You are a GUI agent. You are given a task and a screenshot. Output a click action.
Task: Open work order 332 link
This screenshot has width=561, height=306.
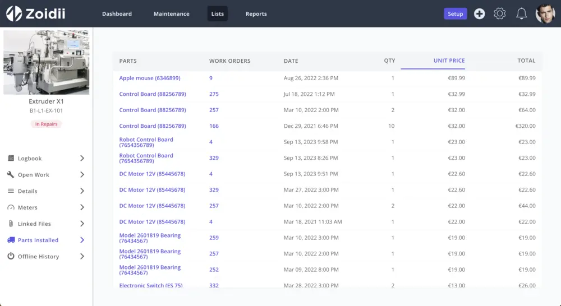pos(214,285)
